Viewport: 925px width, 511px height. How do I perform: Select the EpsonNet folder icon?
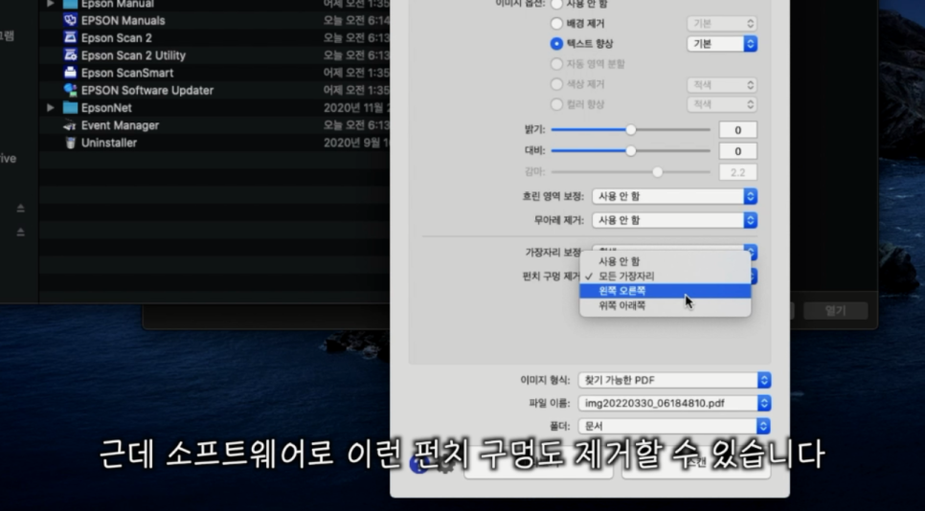click(70, 108)
